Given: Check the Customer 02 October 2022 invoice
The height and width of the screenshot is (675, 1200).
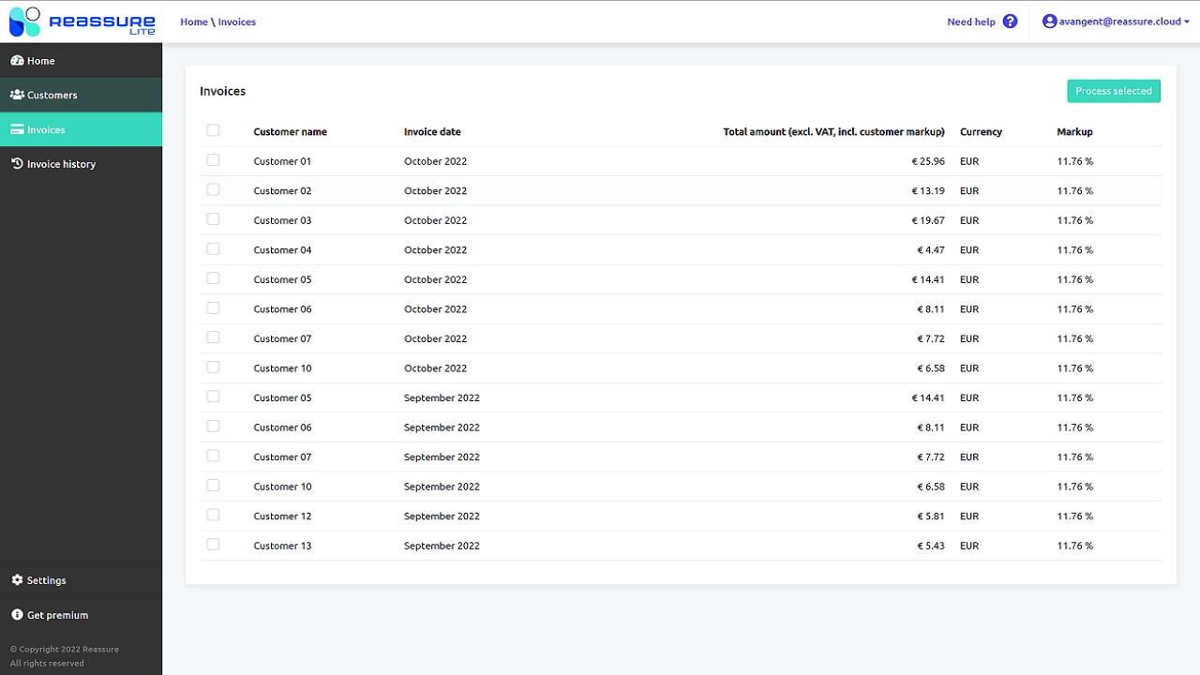Looking at the screenshot, I should pyautogui.click(x=213, y=189).
